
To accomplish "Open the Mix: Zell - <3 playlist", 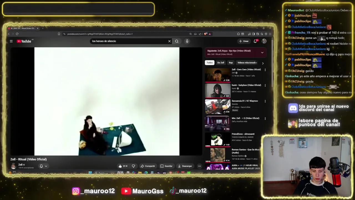I will coord(218,124).
